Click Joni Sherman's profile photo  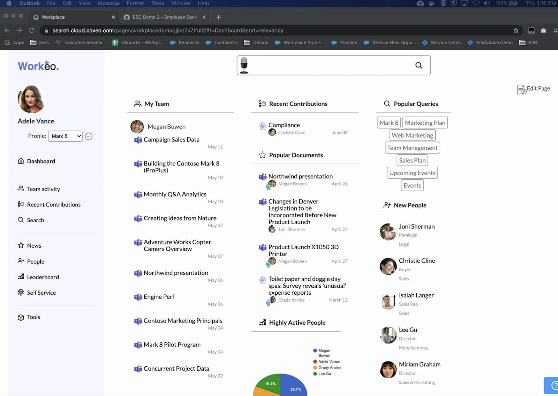point(388,232)
